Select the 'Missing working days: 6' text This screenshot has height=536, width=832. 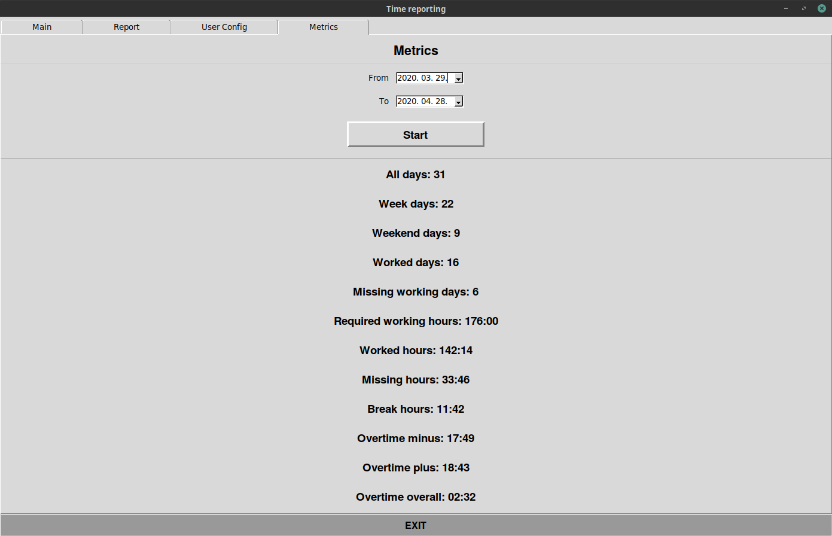pyautogui.click(x=416, y=292)
